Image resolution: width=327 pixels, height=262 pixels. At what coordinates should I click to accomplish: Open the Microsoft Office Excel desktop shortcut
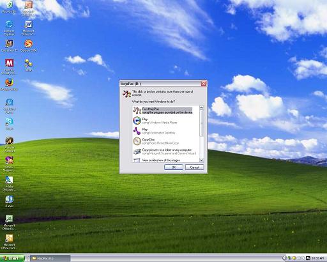click(9, 222)
